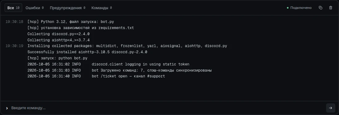Copy console log with the copy icon
339x115 pixels.
[321, 8]
